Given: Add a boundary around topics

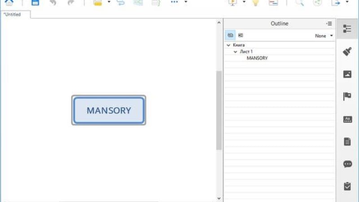Looking at the screenshot, I should point(138,3).
